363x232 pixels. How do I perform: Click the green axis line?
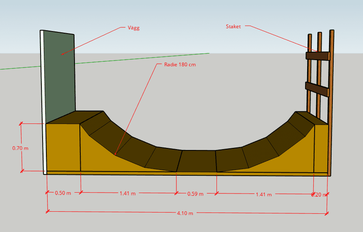coord(124,60)
